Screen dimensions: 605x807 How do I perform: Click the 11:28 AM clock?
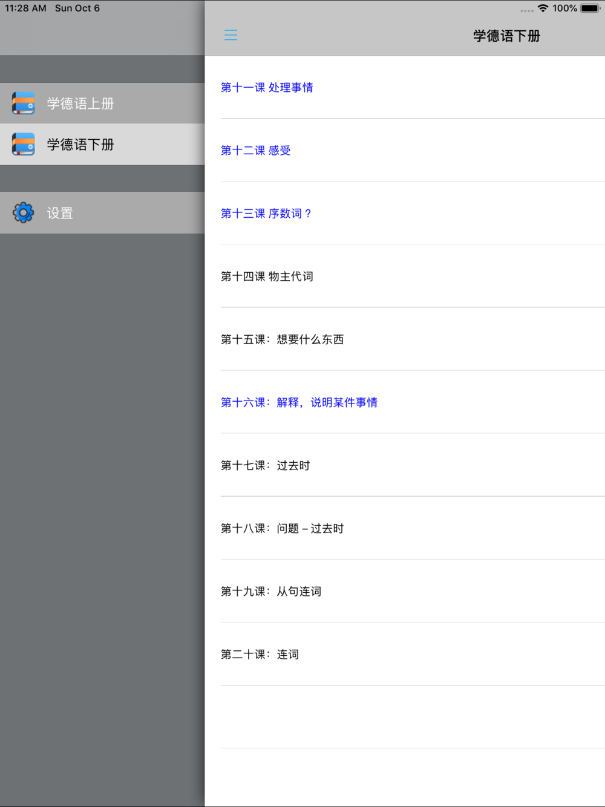pyautogui.click(x=25, y=8)
